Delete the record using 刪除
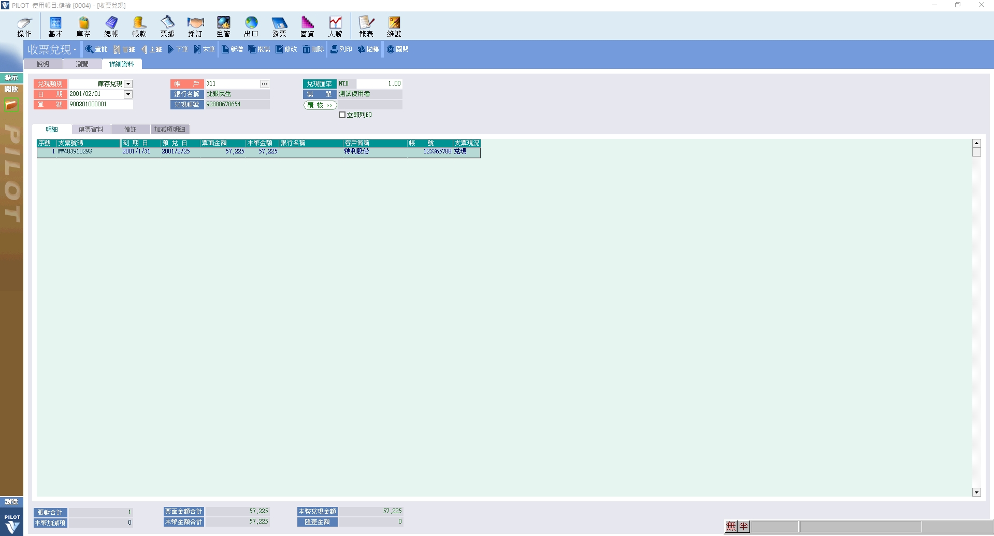This screenshot has width=994, height=536. click(x=313, y=49)
